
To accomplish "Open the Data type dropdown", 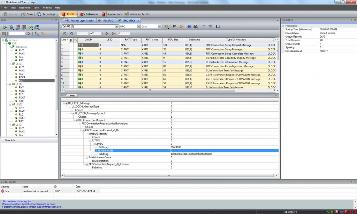I will (x=160, y=26).
